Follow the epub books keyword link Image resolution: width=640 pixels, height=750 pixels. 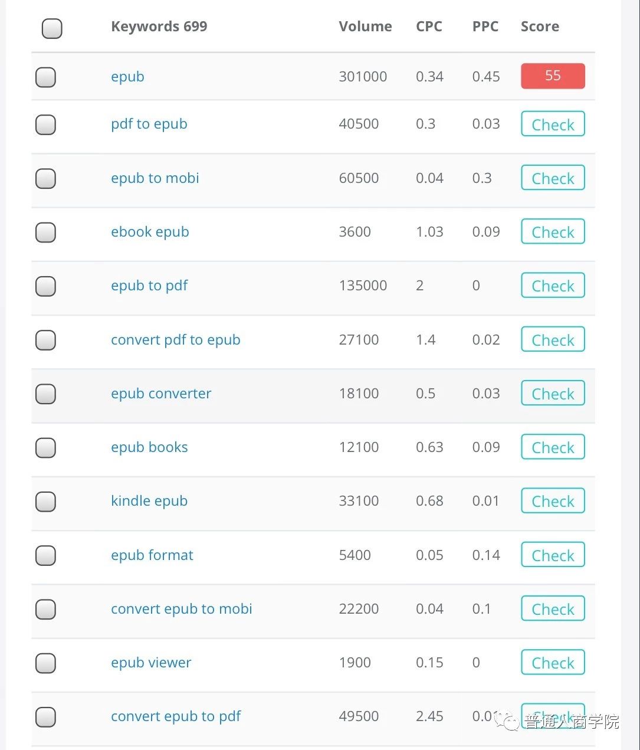149,447
